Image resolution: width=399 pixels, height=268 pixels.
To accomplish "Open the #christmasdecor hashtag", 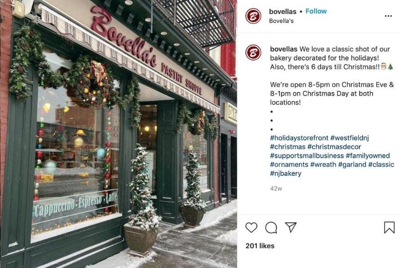I will tap(334, 147).
